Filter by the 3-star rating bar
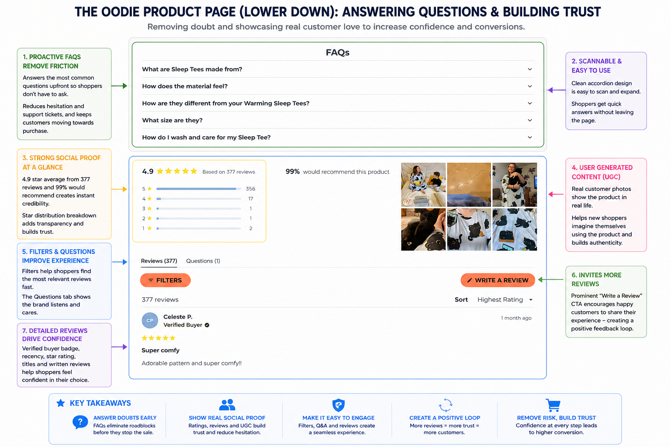Viewport: 671px width, 447px height. click(x=199, y=209)
